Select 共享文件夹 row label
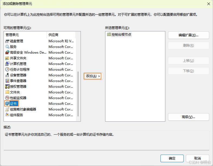Viewport: 213px width, 166px height. 18,58
